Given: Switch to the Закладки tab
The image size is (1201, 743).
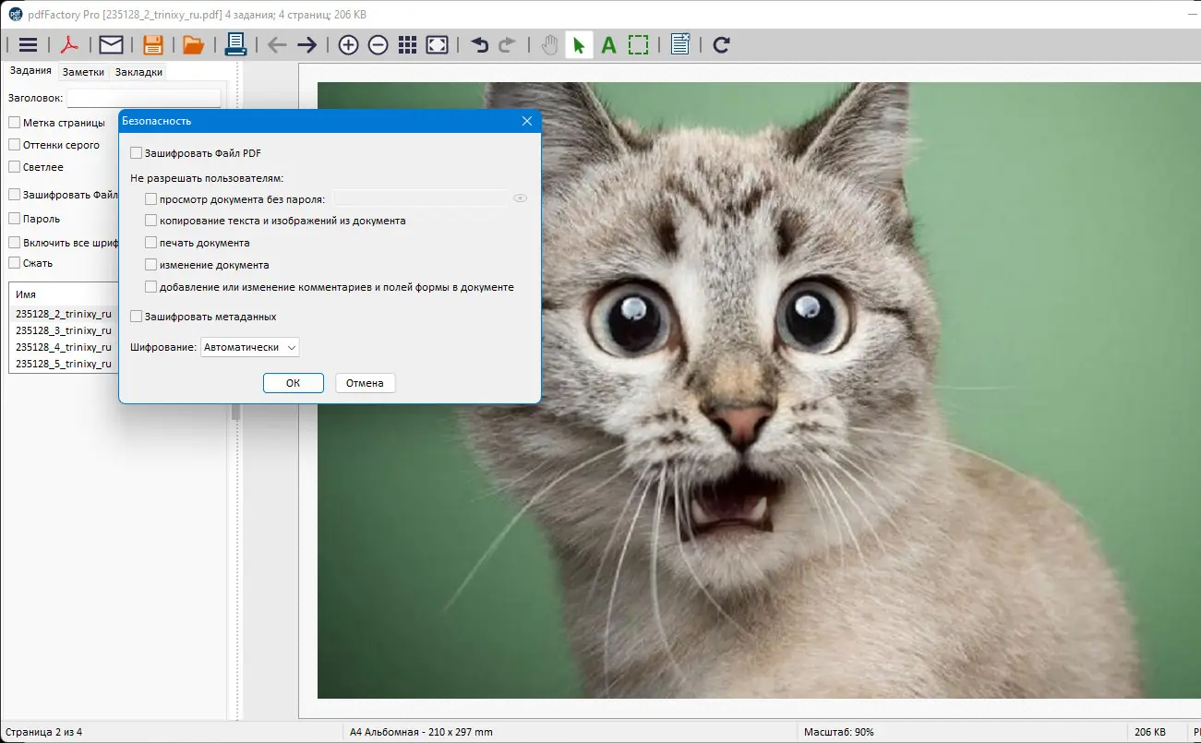Looking at the screenshot, I should [138, 72].
